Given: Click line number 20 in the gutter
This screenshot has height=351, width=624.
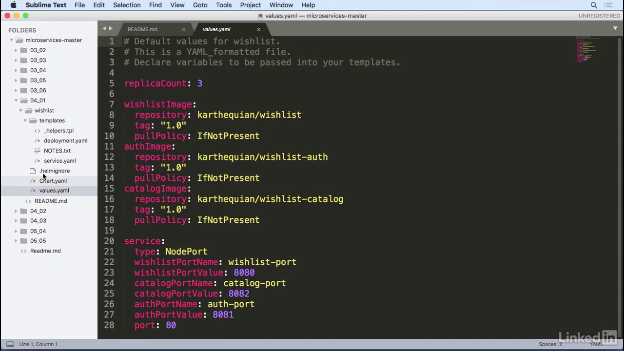Looking at the screenshot, I should tap(109, 241).
